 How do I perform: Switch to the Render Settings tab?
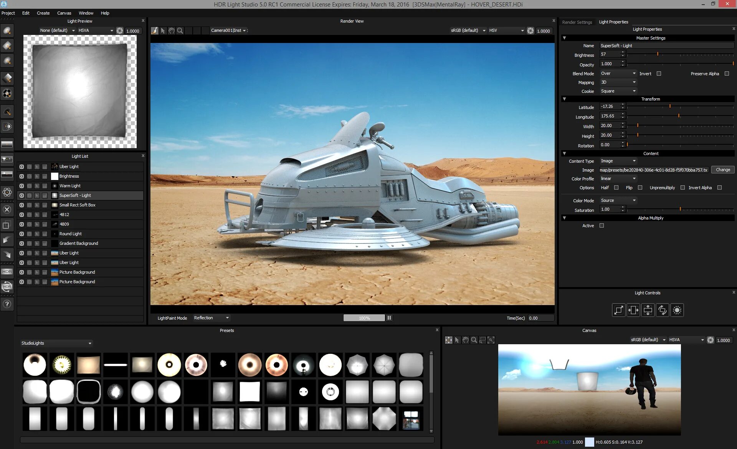coord(577,22)
